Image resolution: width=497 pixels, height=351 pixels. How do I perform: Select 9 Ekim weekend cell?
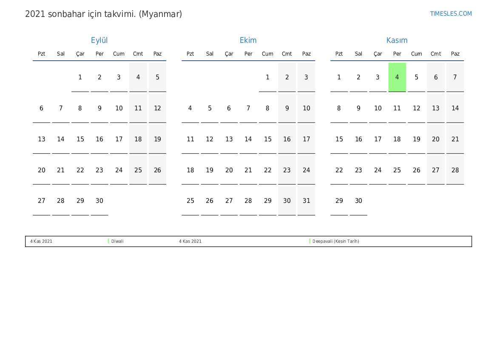pyautogui.click(x=287, y=108)
